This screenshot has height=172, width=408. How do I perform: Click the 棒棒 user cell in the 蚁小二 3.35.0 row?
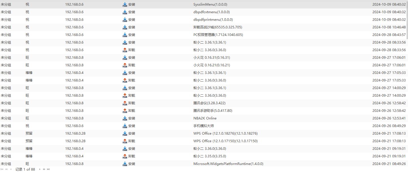[29, 156]
